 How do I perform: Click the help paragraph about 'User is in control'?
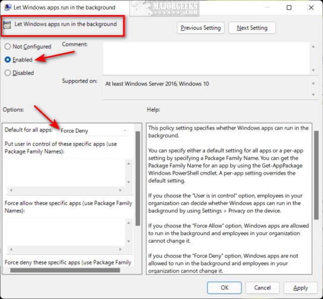tap(226, 203)
